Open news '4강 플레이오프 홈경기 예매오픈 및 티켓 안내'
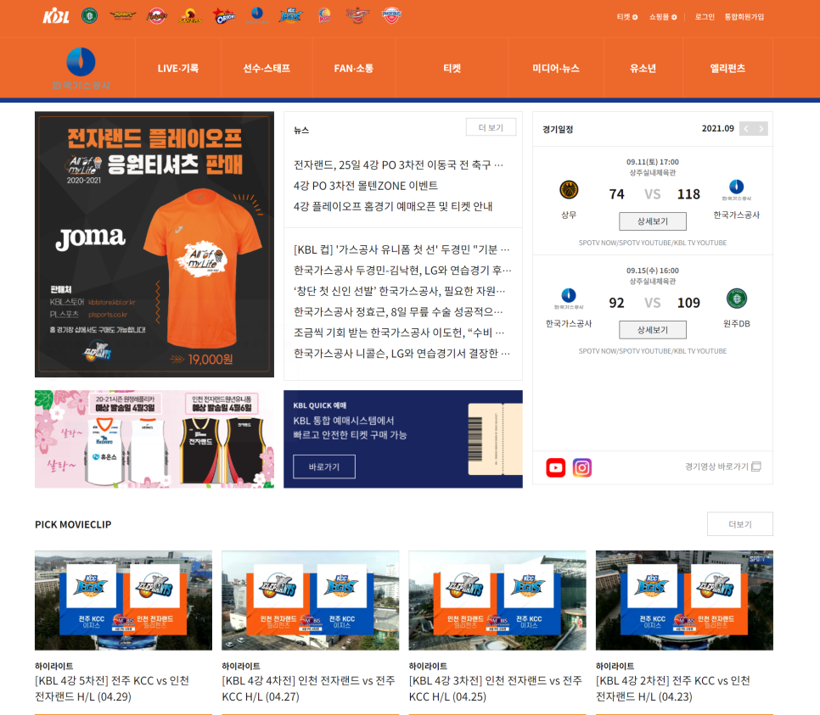820x715 pixels. (x=393, y=206)
